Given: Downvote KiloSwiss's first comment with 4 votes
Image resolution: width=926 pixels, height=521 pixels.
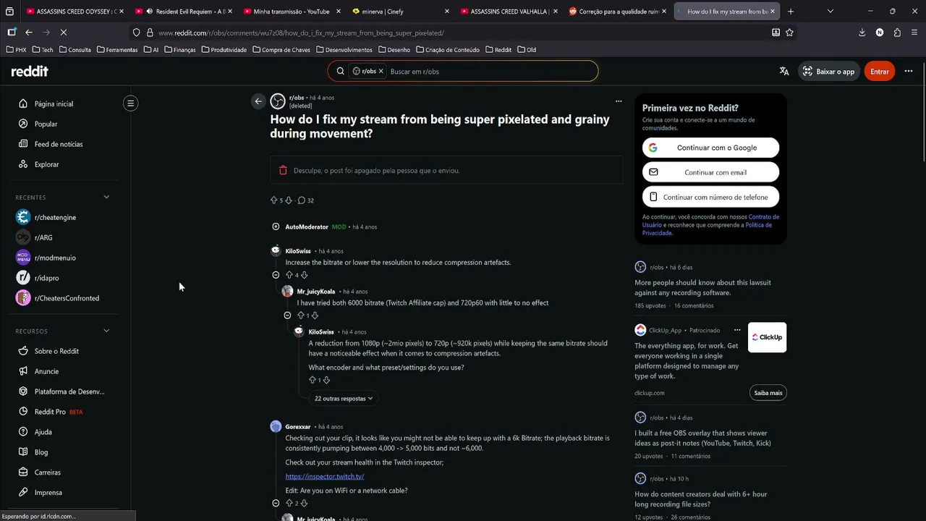Looking at the screenshot, I should click(304, 275).
